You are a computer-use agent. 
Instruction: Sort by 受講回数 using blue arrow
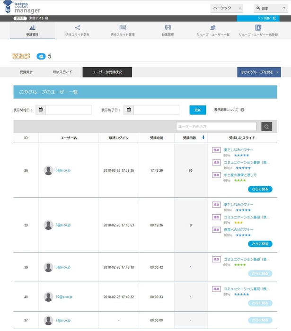click(203, 138)
